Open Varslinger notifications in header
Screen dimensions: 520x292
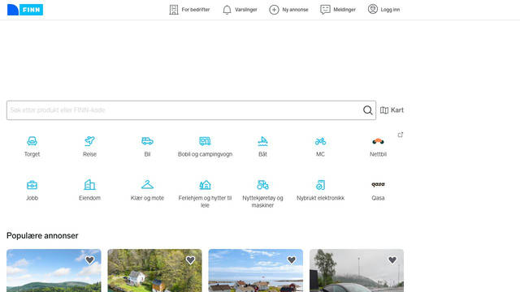[x=240, y=10]
